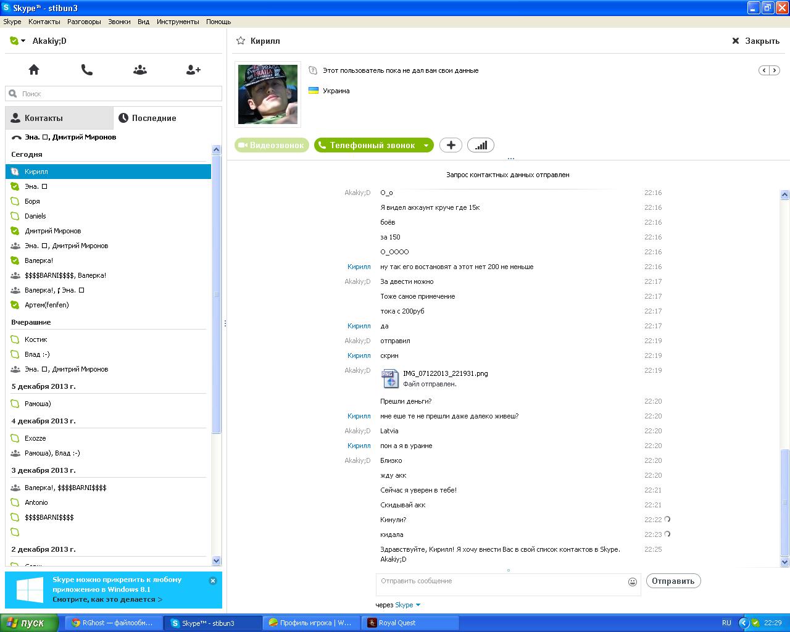790x632 pixels.
Task: Switch to RGhost Chrome taskbar window
Action: tap(113, 623)
